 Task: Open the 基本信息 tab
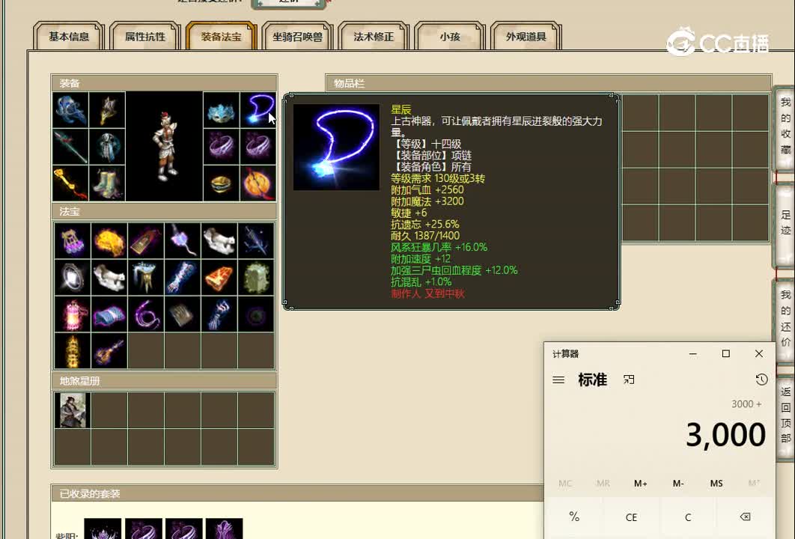coord(69,37)
